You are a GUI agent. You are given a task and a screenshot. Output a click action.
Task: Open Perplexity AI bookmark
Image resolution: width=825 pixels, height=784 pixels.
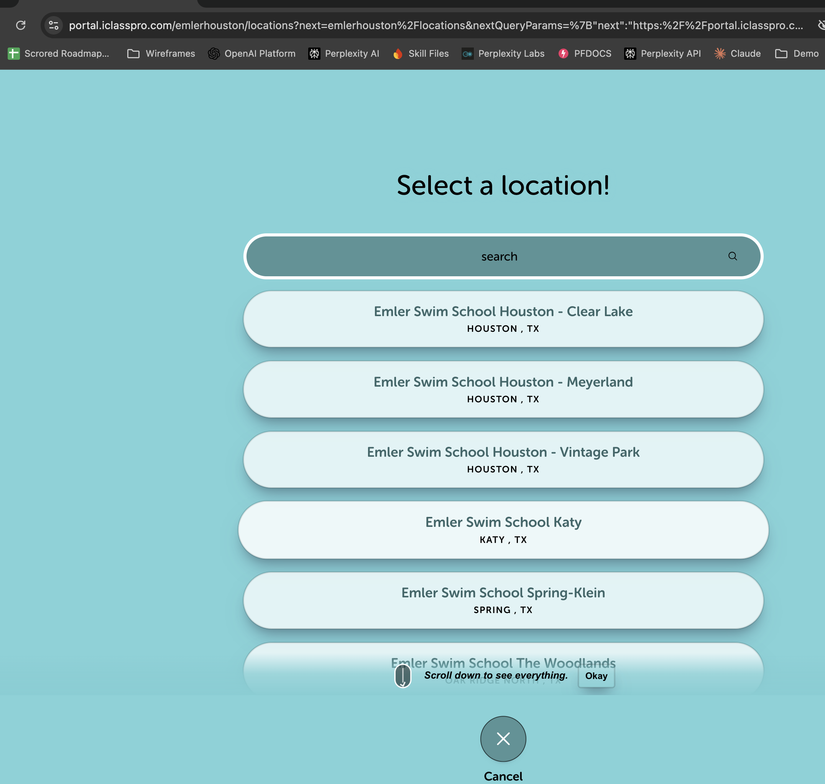point(344,54)
